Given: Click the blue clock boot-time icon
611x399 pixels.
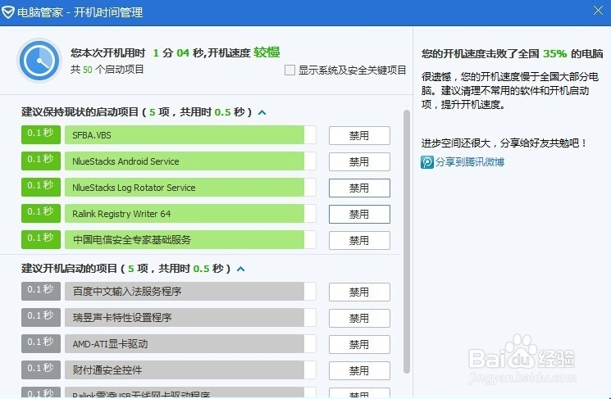Looking at the screenshot, I should tap(39, 61).
